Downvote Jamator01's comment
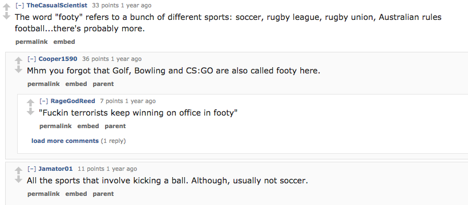468x205 pixels. 18,179
